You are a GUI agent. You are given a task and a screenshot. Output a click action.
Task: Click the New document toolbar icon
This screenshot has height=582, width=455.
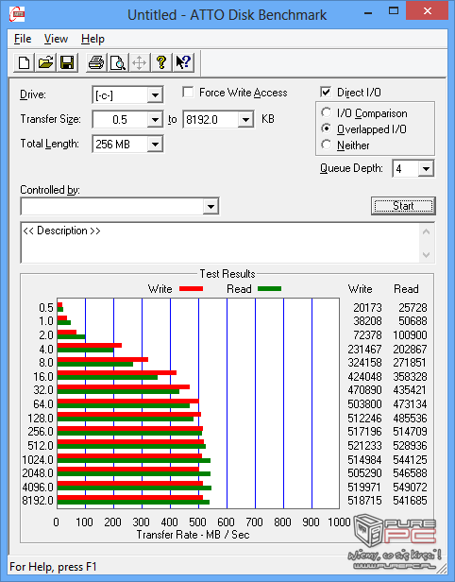point(25,62)
